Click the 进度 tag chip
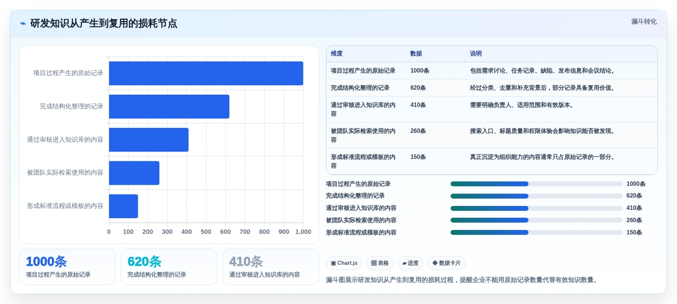The width and height of the screenshot is (677, 304). click(x=410, y=263)
